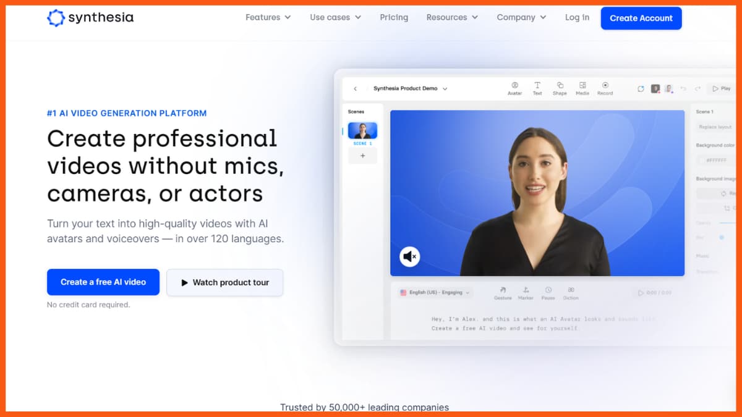
Task: Click the Create Account button
Action: coord(641,18)
